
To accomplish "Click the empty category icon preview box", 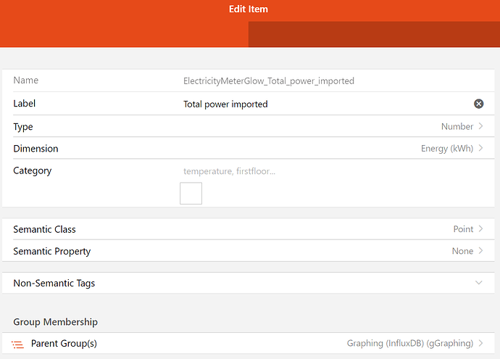I will click(191, 194).
